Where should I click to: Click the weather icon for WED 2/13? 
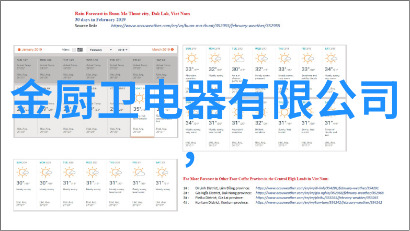click(x=261, y=59)
